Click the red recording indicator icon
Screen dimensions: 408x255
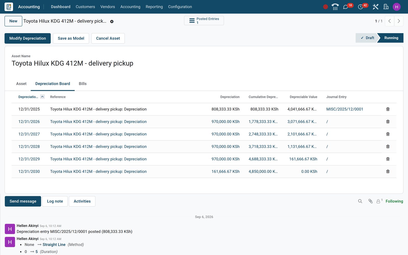(x=325, y=7)
